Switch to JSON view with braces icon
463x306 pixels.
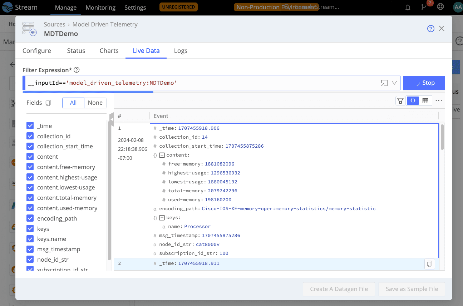[413, 101]
